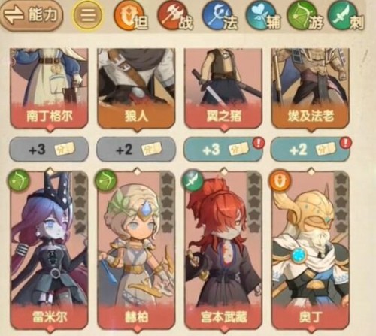Tap the red alert badge on 埃及法老's +2
376x336 pixels.
click(x=346, y=144)
